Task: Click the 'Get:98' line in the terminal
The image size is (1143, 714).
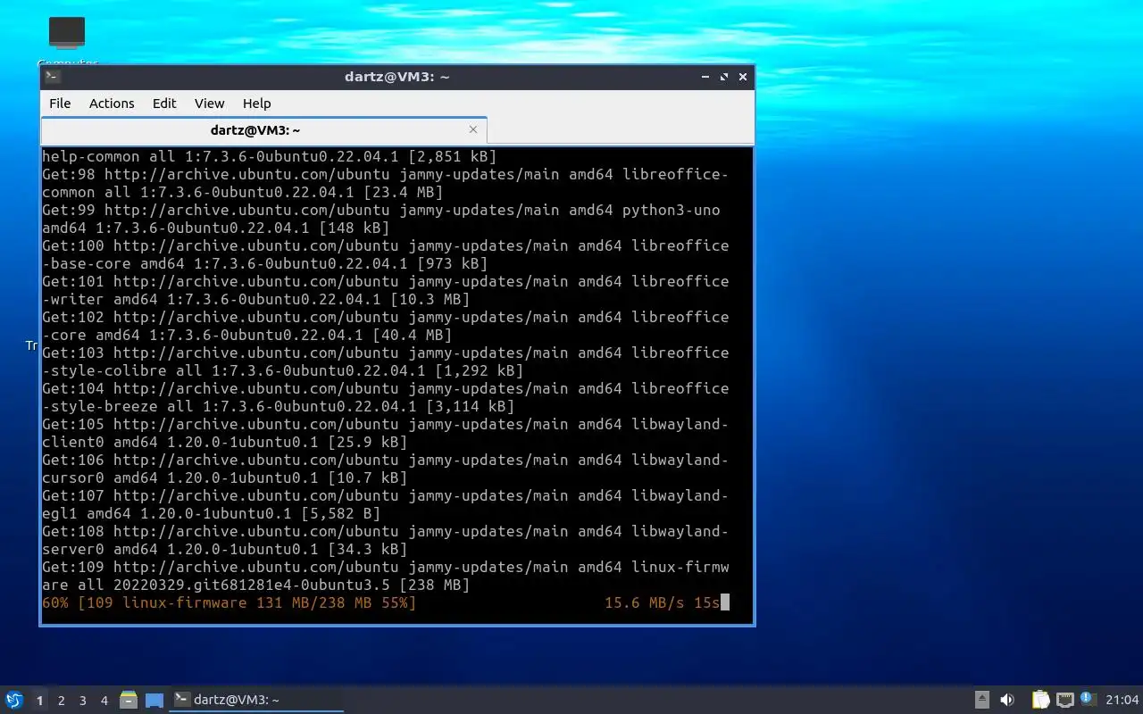Action: 386,175
